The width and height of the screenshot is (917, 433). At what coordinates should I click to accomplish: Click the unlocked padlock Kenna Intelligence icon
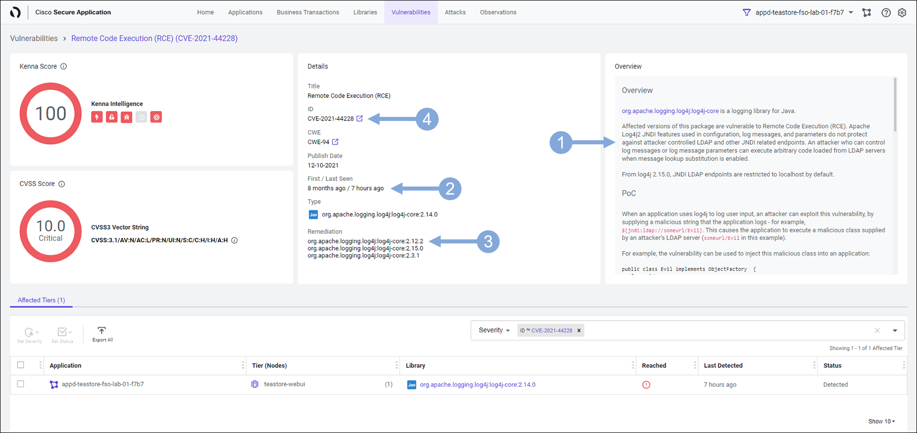click(111, 117)
